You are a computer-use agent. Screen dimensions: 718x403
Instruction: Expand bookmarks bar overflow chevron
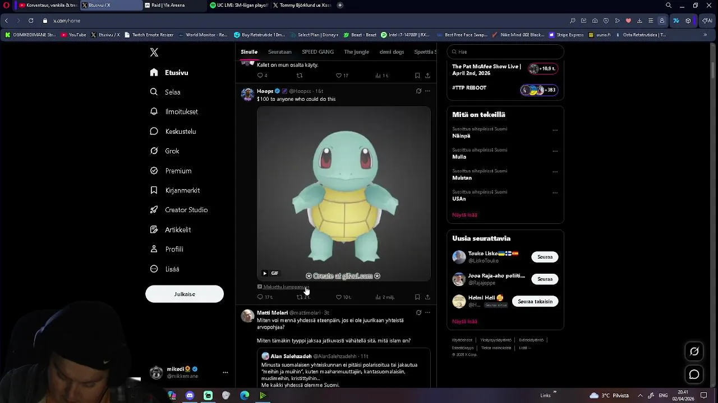pyautogui.click(x=705, y=35)
